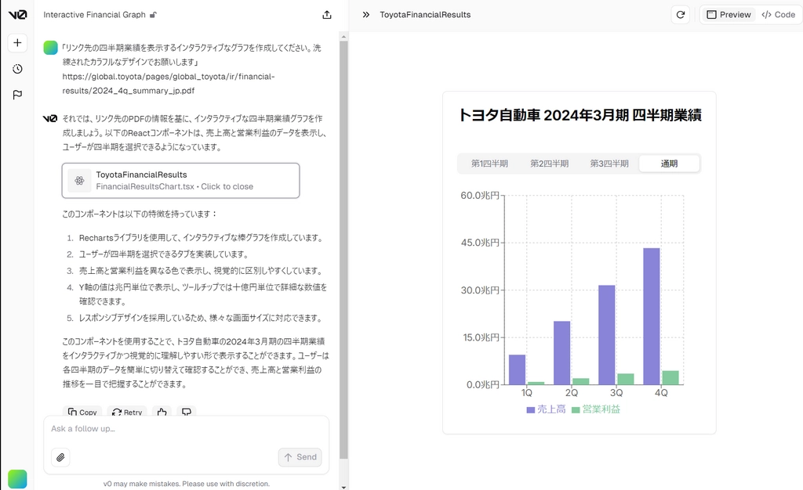Open the green user avatar in the bottom-left corner
Viewport: 803px width, 490px height.
pos(17,479)
